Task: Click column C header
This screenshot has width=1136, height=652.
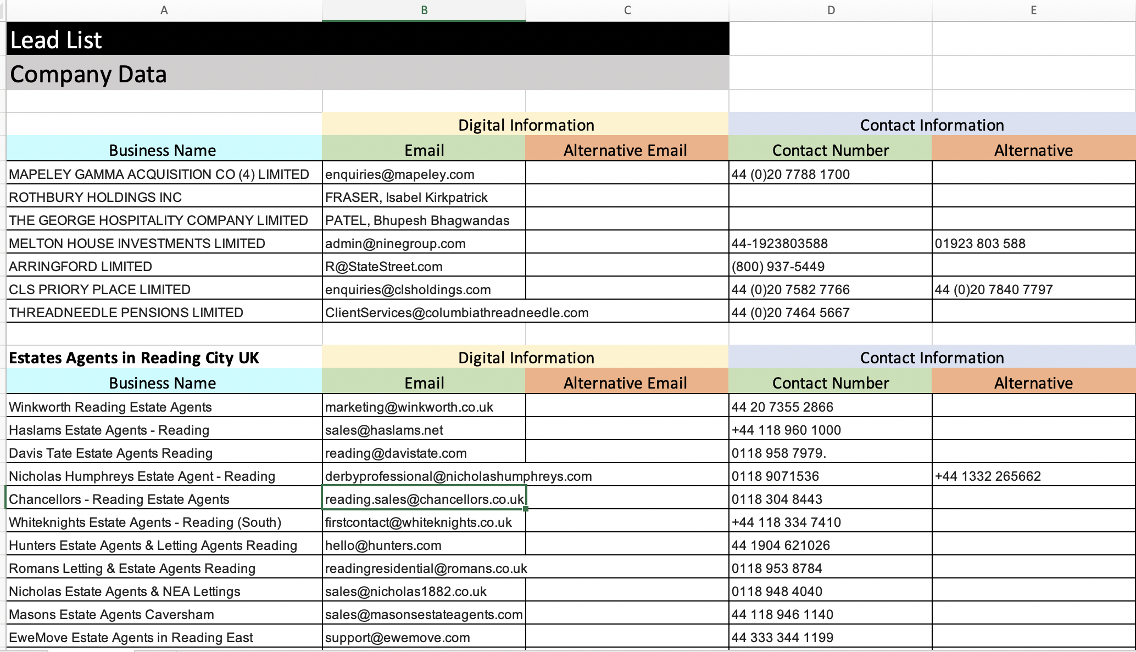Action: click(x=627, y=10)
